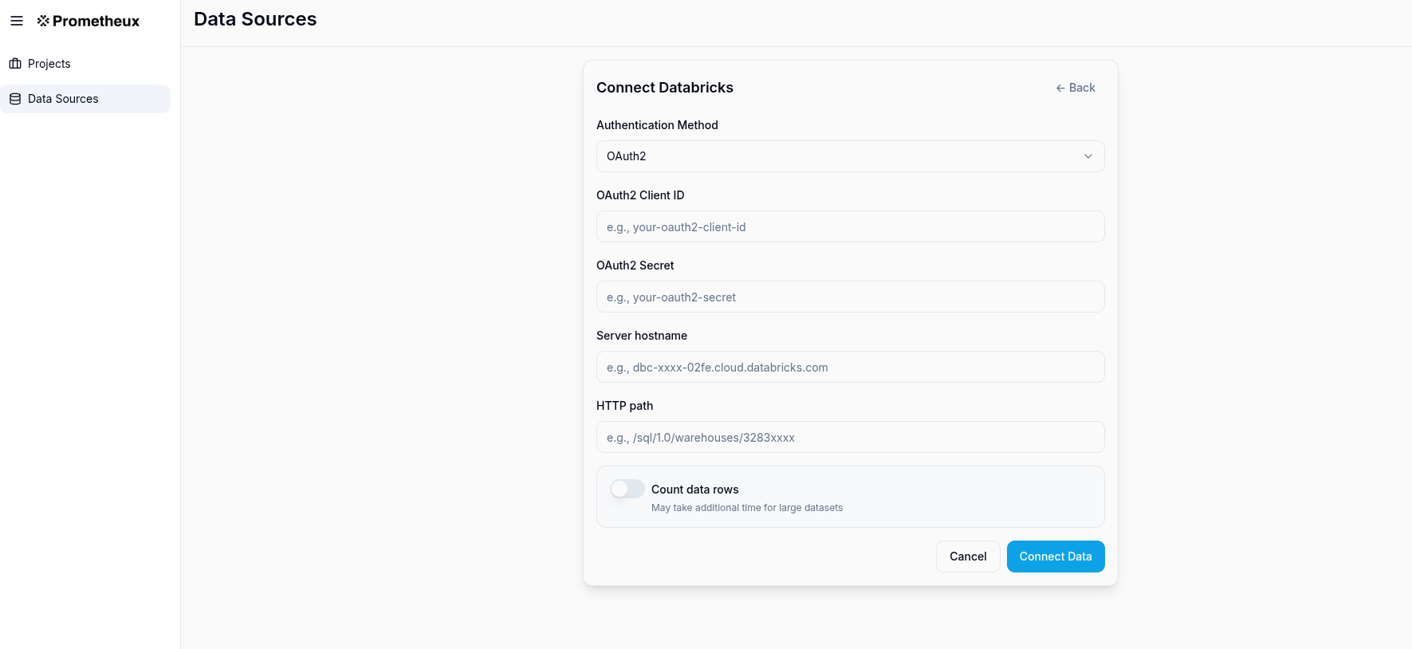The height and width of the screenshot is (649, 1412).
Task: Open the OAuth2 authentication method selector
Action: 850,156
